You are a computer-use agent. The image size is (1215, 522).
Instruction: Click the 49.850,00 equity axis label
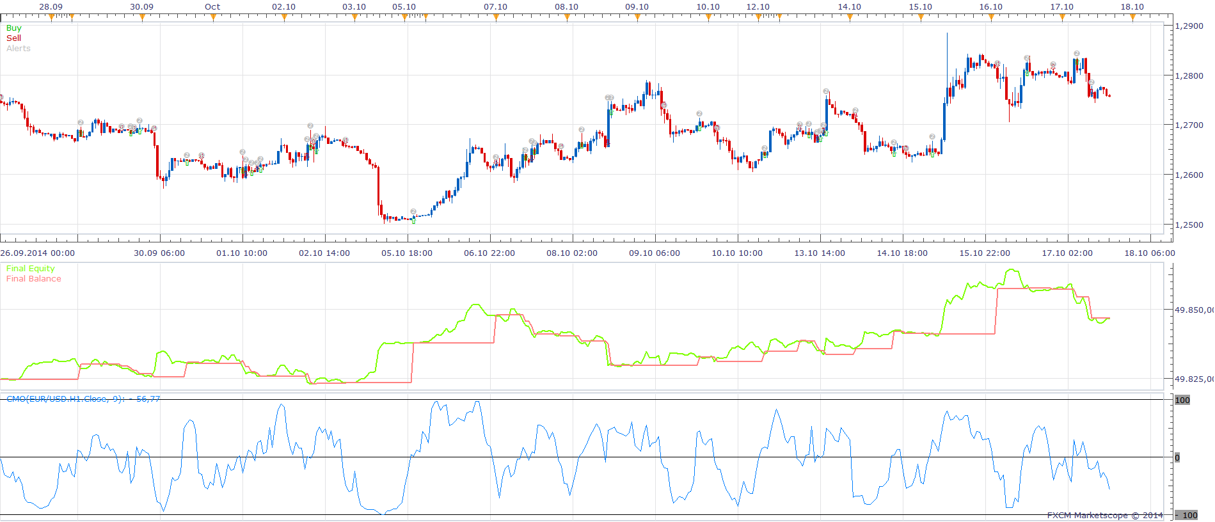pyautogui.click(x=1194, y=310)
